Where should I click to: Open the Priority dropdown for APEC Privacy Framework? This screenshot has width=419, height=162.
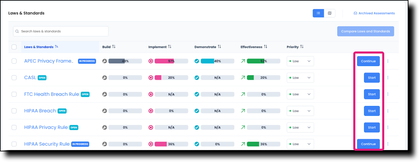[300, 61]
